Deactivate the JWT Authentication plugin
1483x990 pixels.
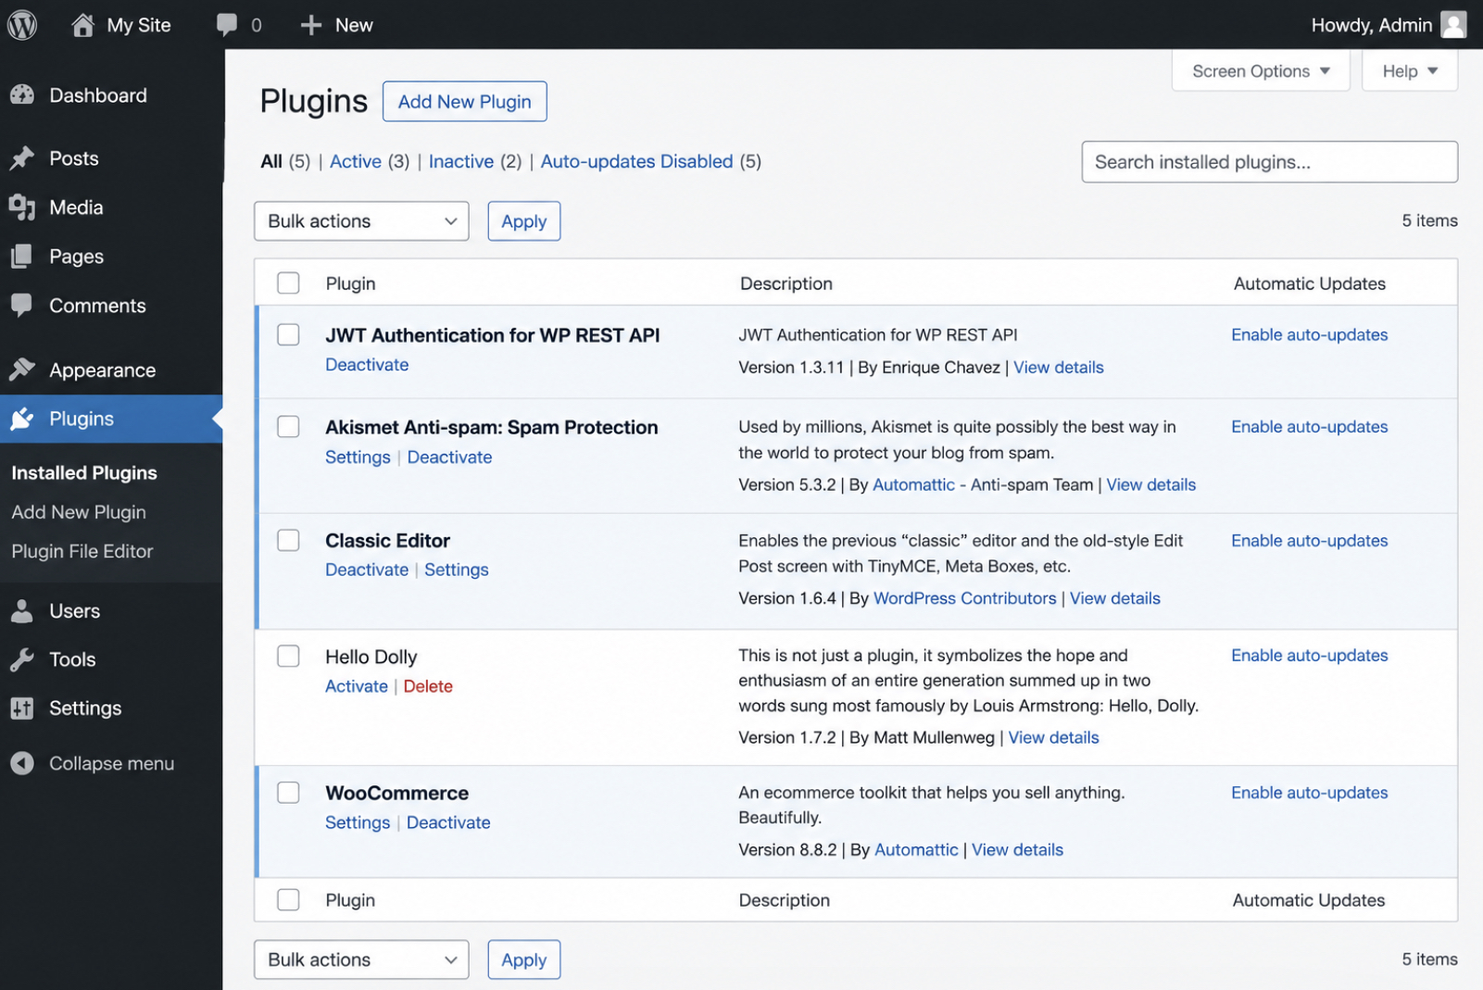(x=367, y=365)
